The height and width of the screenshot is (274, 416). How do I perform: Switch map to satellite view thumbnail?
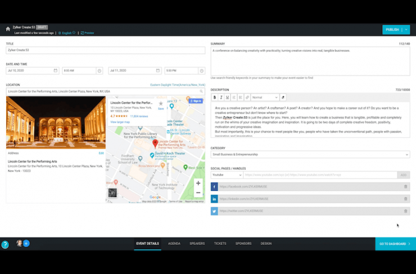click(x=112, y=193)
